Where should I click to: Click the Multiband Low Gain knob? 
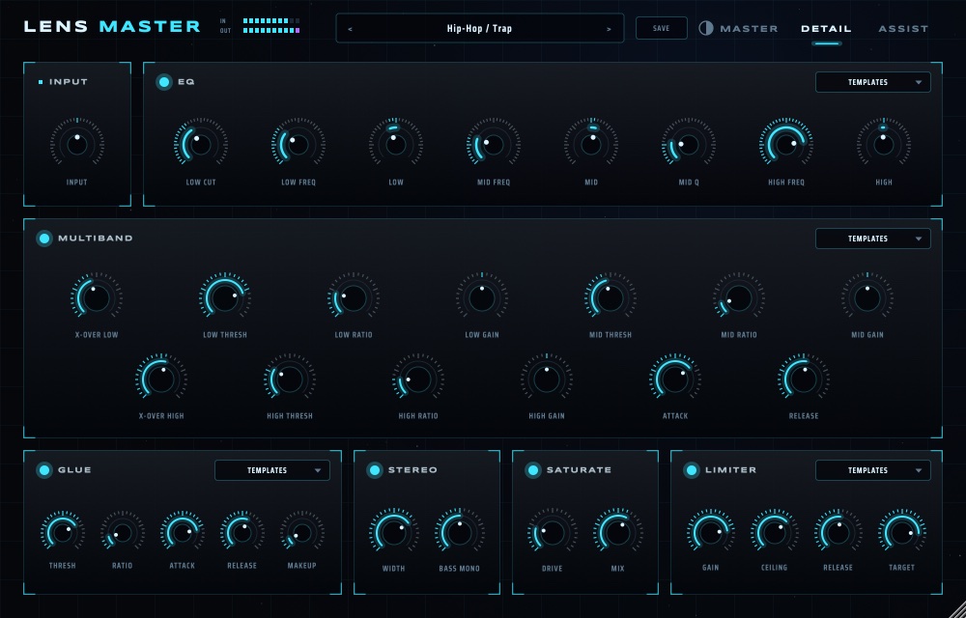(x=482, y=298)
